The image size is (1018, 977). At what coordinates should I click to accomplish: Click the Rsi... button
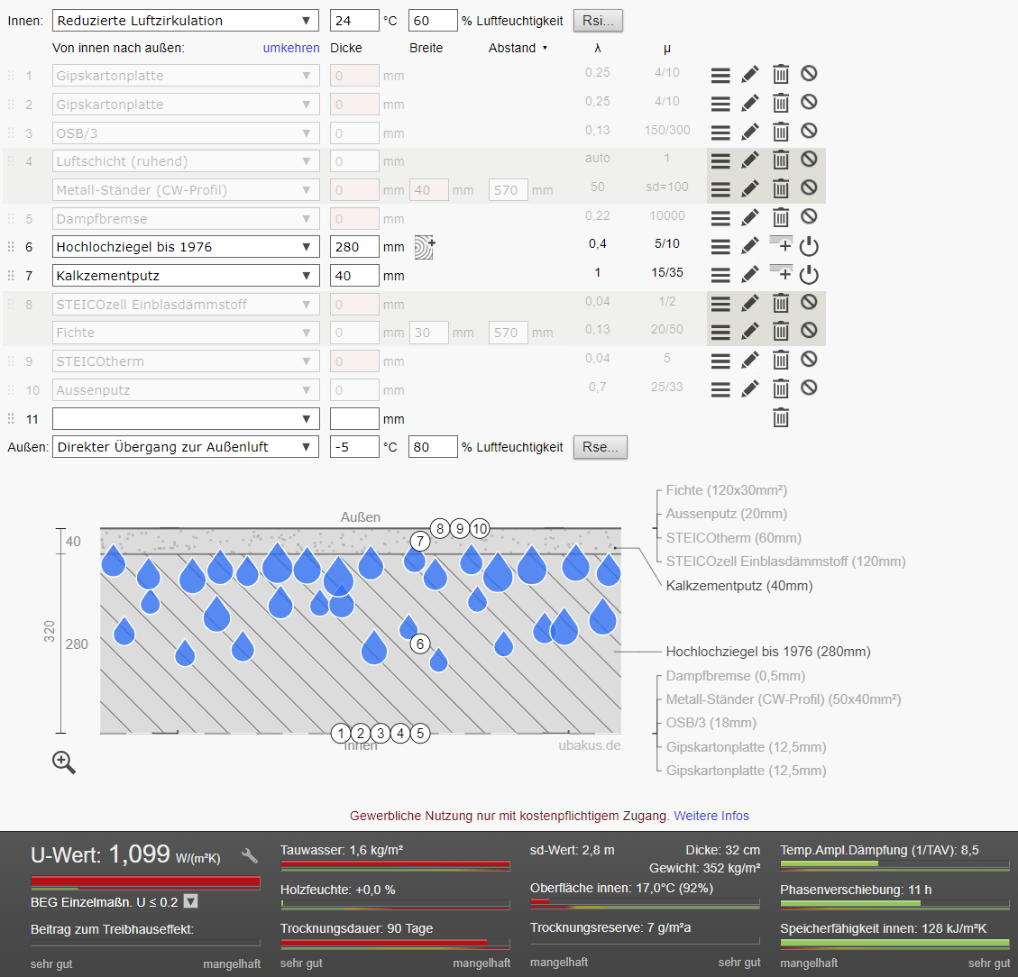click(598, 21)
